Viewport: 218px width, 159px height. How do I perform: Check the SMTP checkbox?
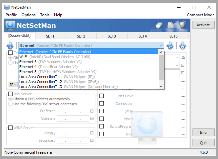(101, 111)
